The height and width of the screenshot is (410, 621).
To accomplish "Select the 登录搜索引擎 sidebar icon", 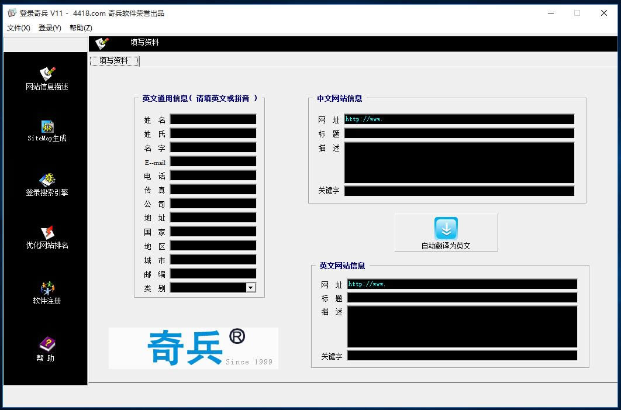I will (47, 180).
